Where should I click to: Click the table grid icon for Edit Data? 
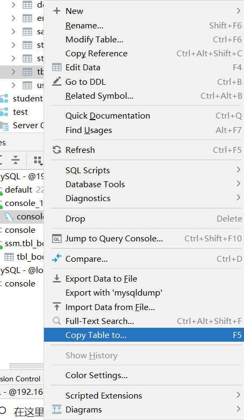pyautogui.click(x=57, y=68)
